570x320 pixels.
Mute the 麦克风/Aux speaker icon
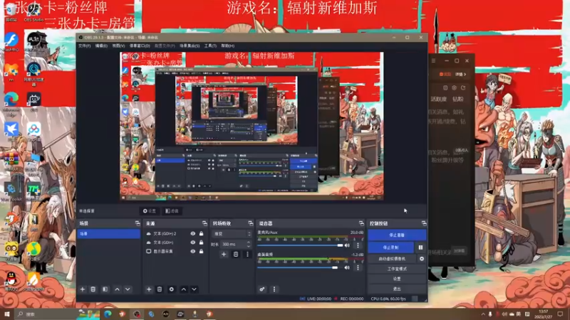coord(347,245)
